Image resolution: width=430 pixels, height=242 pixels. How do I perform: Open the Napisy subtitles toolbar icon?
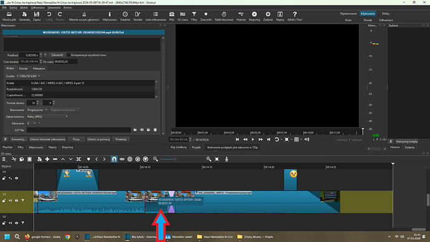pyautogui.click(x=280, y=16)
